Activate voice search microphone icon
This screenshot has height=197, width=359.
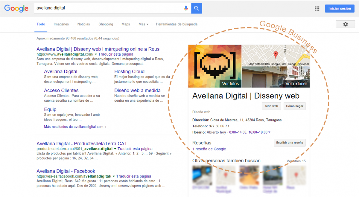186,8
